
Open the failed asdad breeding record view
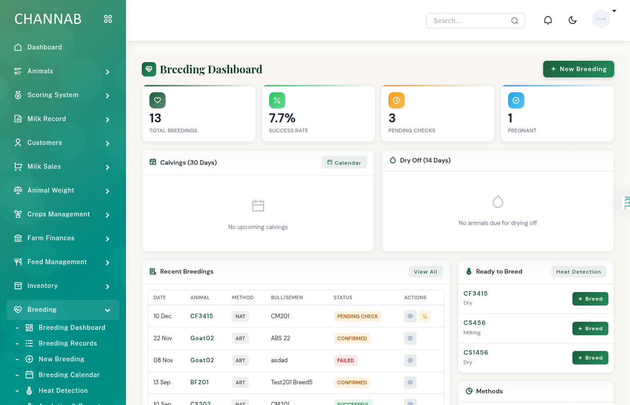click(410, 360)
